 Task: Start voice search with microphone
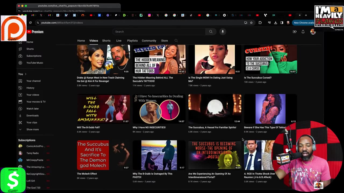click(223, 32)
